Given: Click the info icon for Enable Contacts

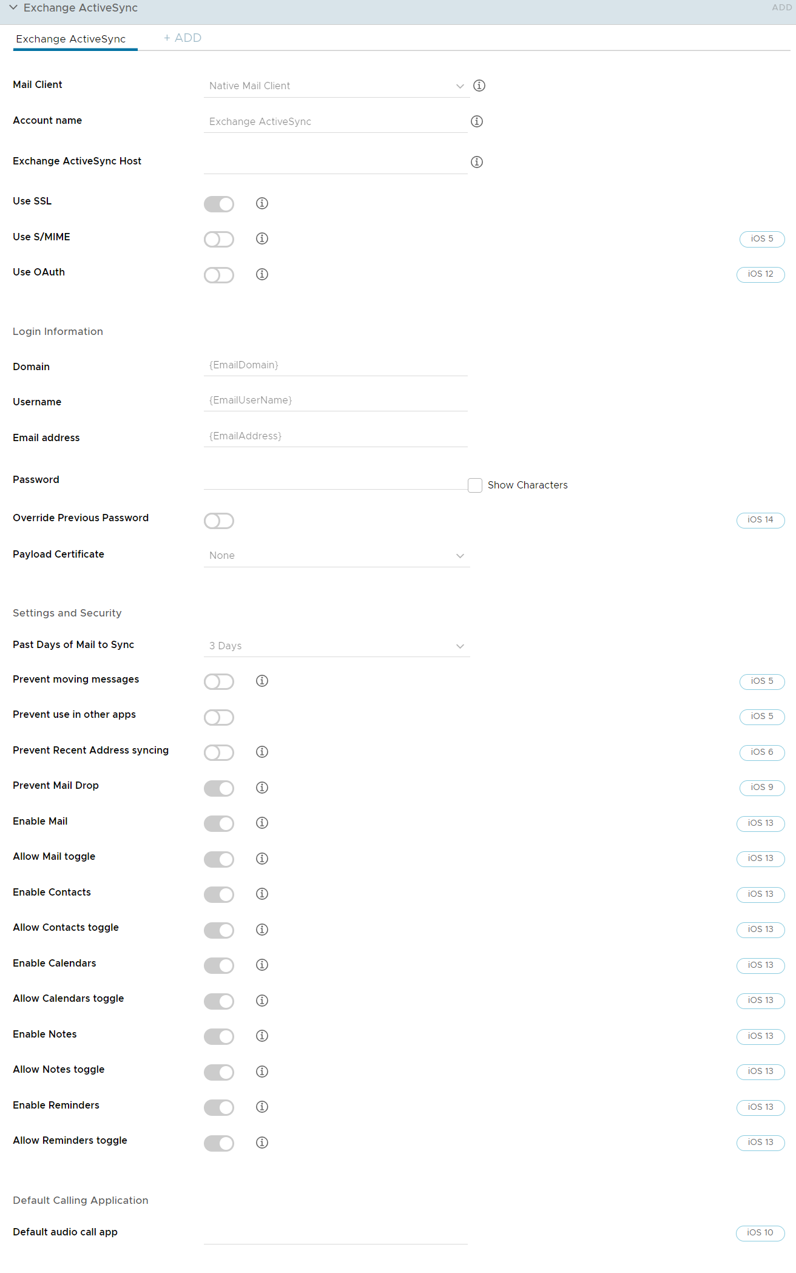Looking at the screenshot, I should point(262,894).
